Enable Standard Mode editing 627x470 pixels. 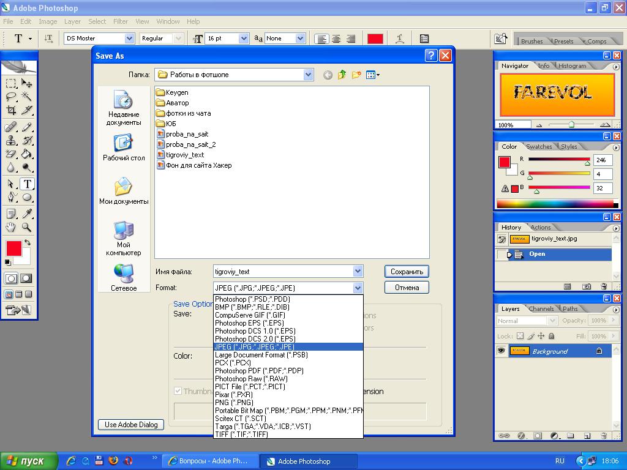coord(11,278)
